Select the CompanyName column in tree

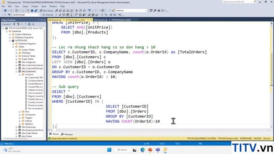(36, 81)
